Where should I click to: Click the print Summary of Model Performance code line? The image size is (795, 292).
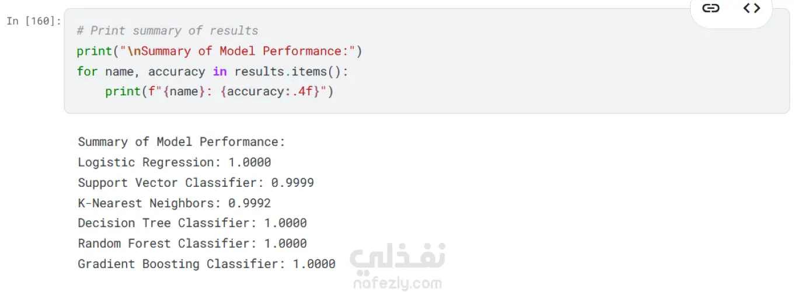click(219, 51)
